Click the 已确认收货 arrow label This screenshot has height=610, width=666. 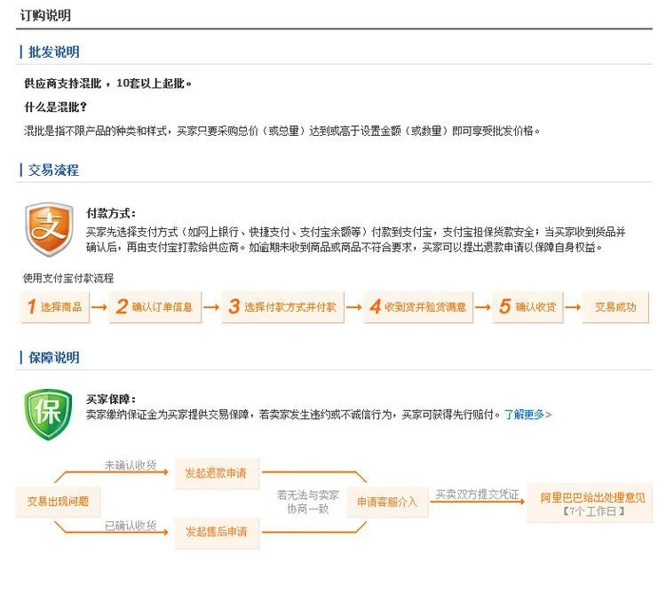131,526
